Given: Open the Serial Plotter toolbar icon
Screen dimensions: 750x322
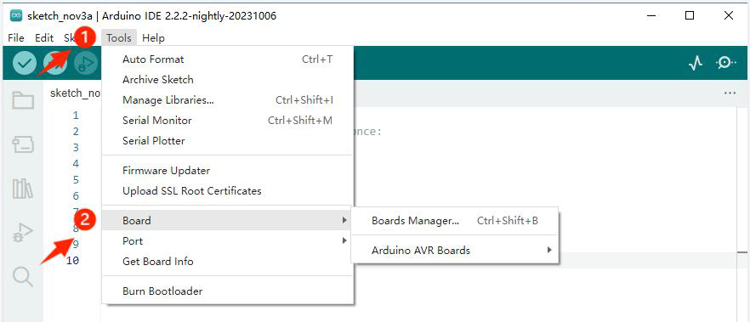Looking at the screenshot, I should [x=696, y=63].
